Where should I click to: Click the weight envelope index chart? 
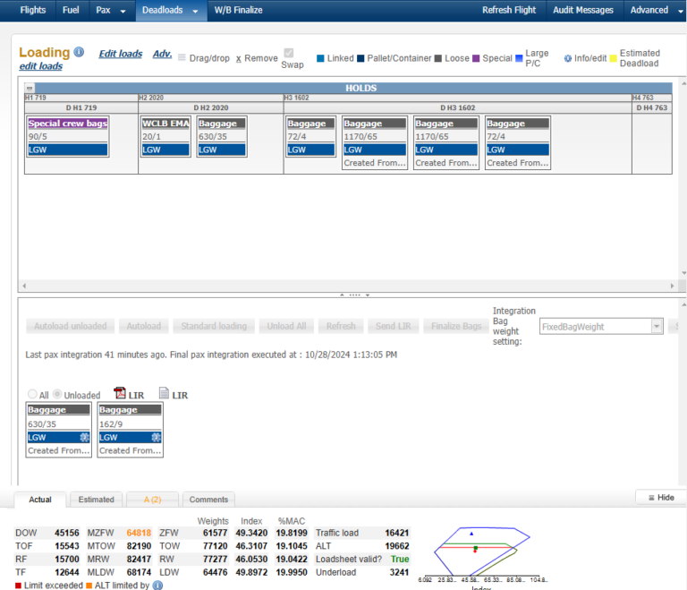click(482, 552)
